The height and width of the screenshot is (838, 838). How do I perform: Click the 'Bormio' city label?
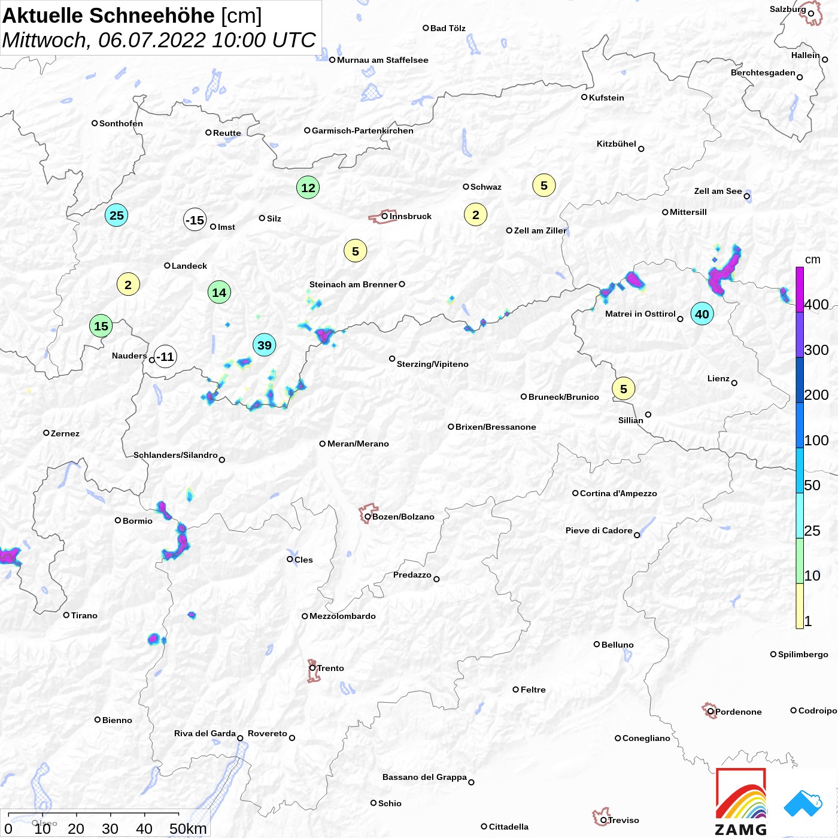pos(138,521)
